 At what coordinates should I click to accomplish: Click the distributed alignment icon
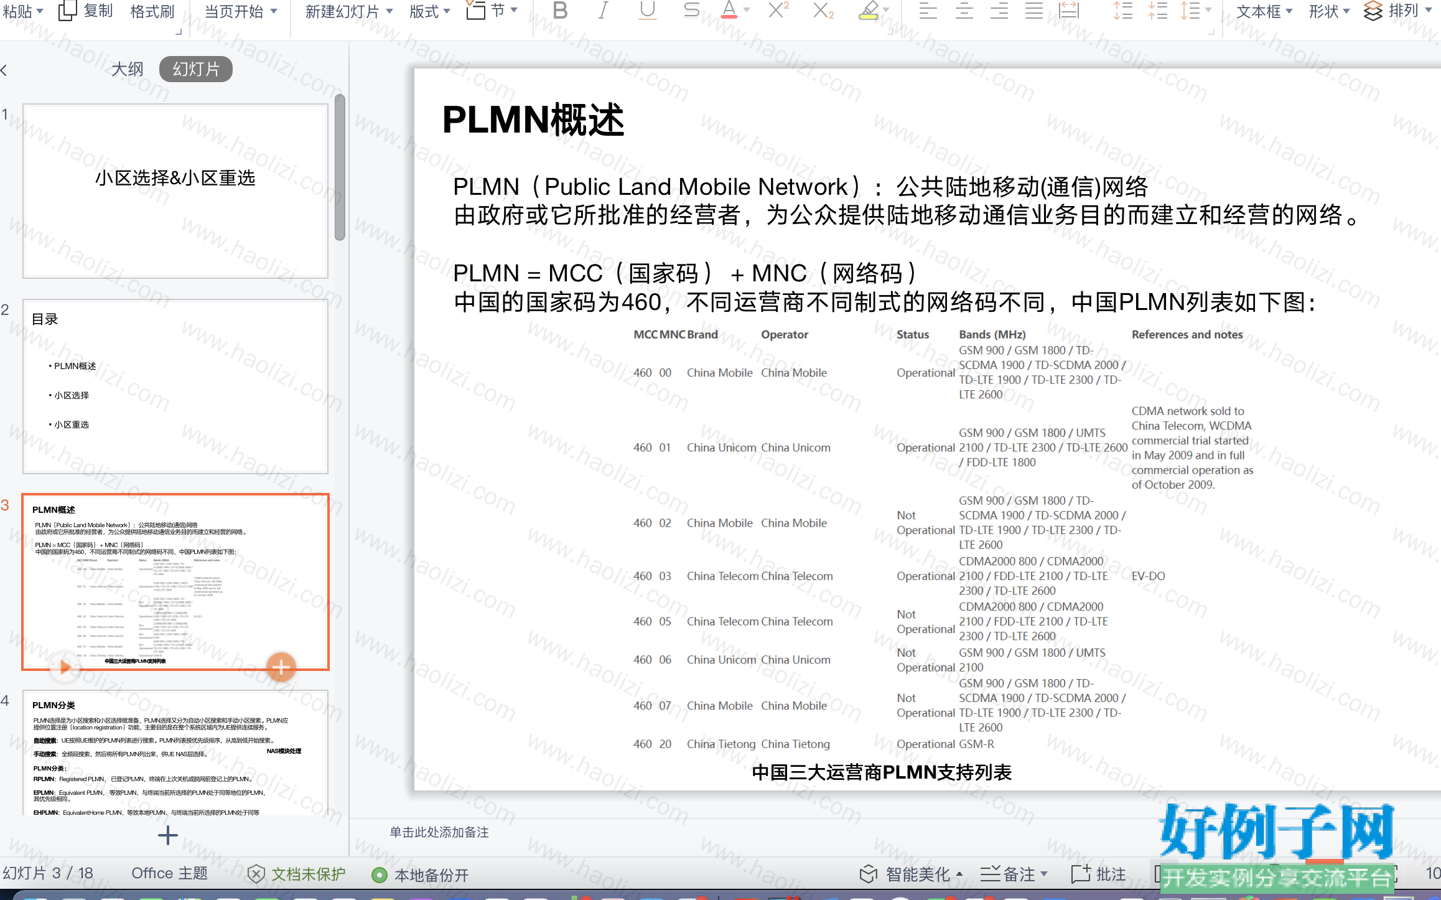[x=1069, y=11]
